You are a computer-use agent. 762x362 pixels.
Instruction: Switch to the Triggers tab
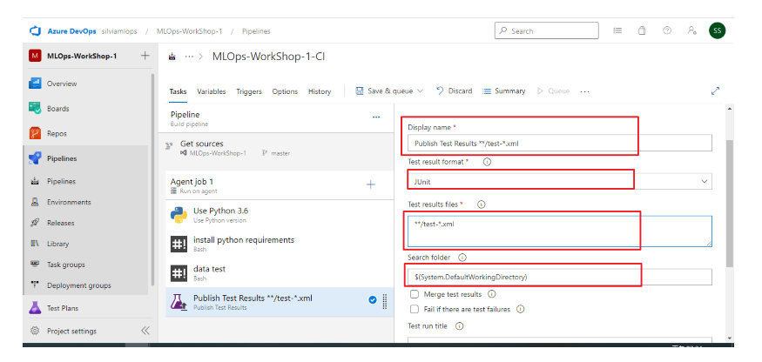(x=249, y=91)
